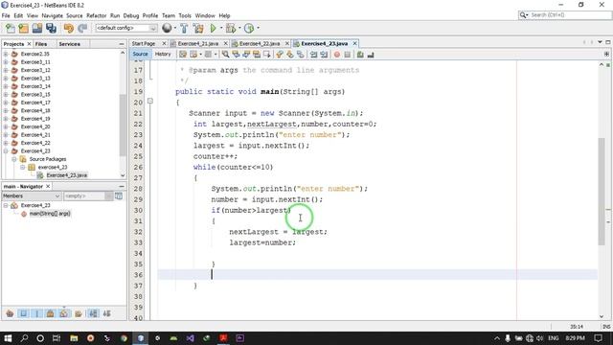
Task: Select Exercise4_23.java in project tree
Action: click(66, 175)
